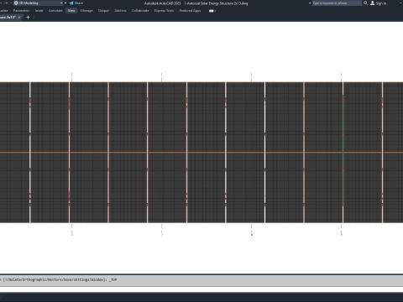Viewport: 403px width, 302px height.
Task: Click the search magnifier icon
Action: point(365,3)
